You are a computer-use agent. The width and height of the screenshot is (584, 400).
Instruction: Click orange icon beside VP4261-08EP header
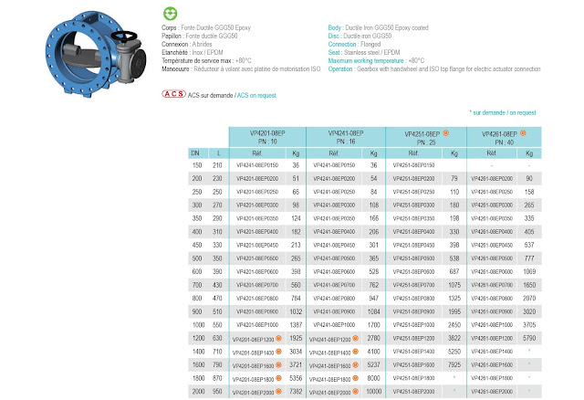tap(523, 132)
